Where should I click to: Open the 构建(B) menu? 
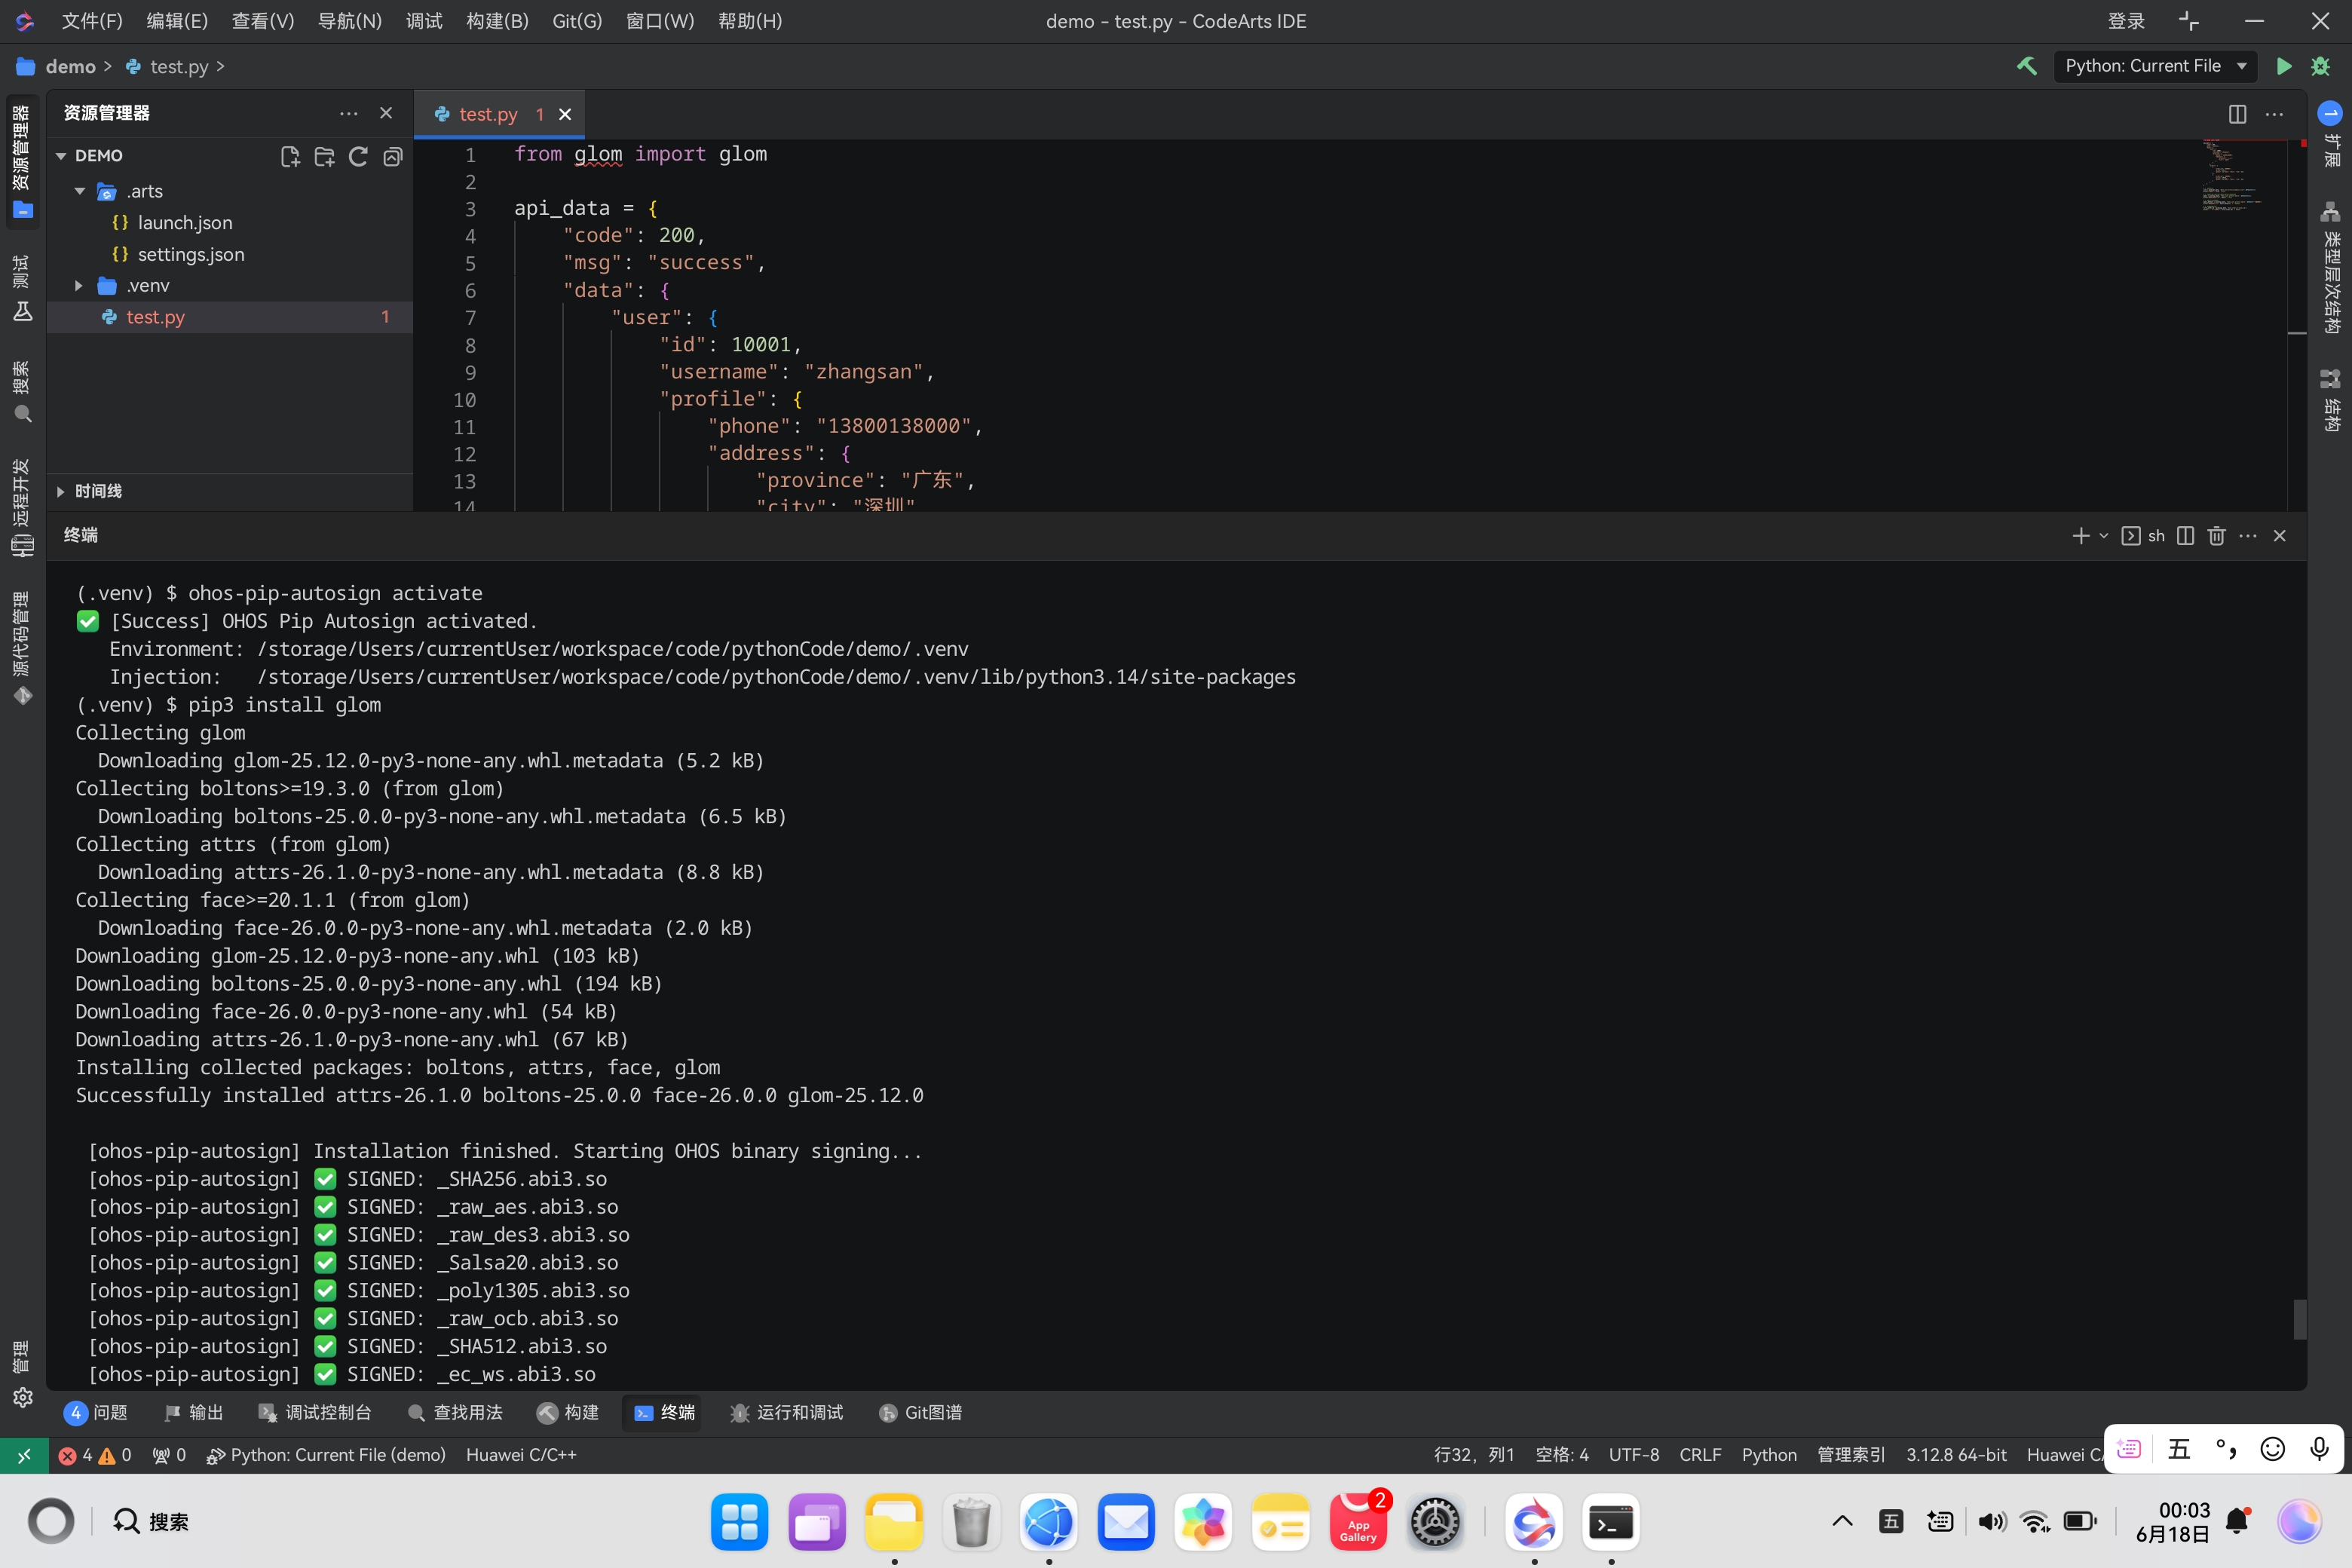tap(496, 21)
